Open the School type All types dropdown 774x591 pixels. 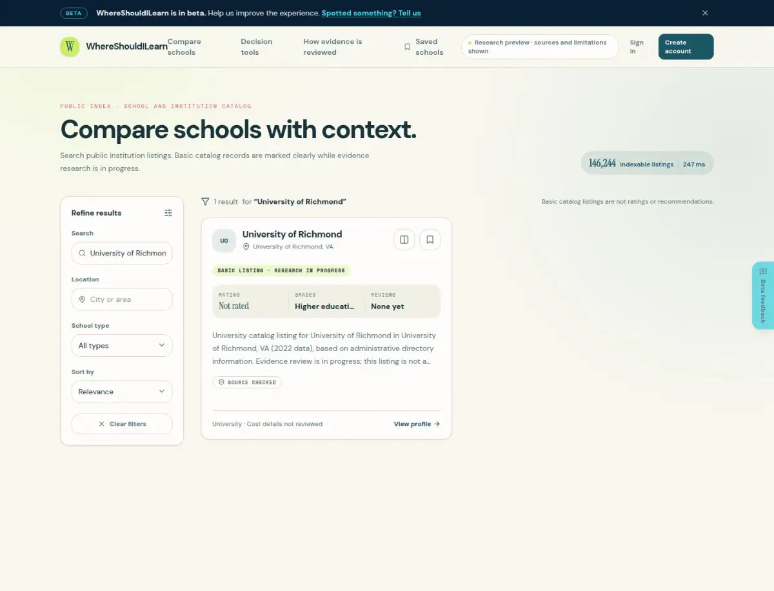pos(122,345)
